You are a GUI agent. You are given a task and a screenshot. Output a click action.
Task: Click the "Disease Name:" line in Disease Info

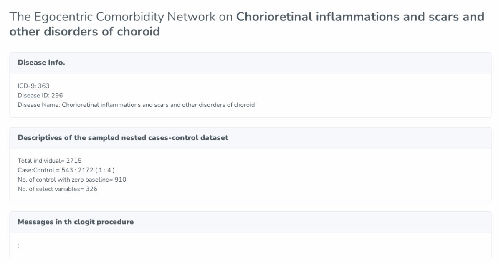pyautogui.click(x=136, y=105)
